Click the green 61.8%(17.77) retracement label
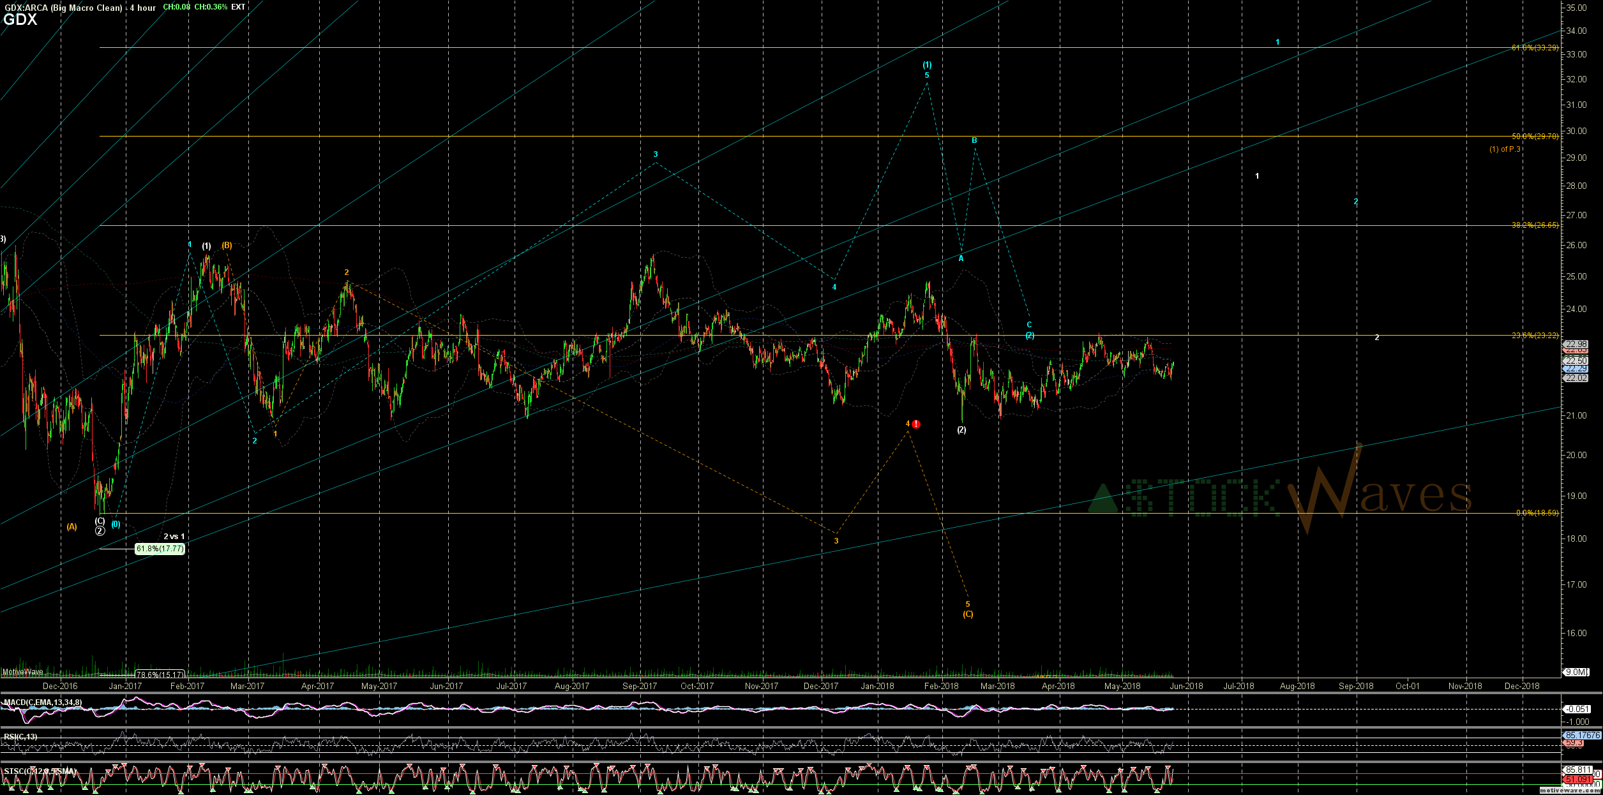Screen dimensions: 1603x795 [x=160, y=549]
